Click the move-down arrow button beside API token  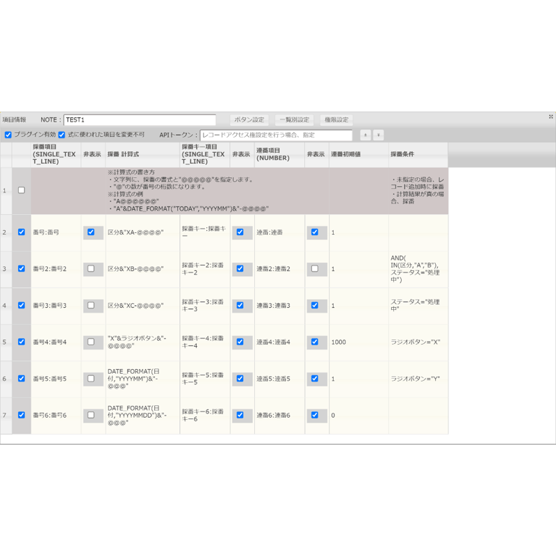(378, 135)
